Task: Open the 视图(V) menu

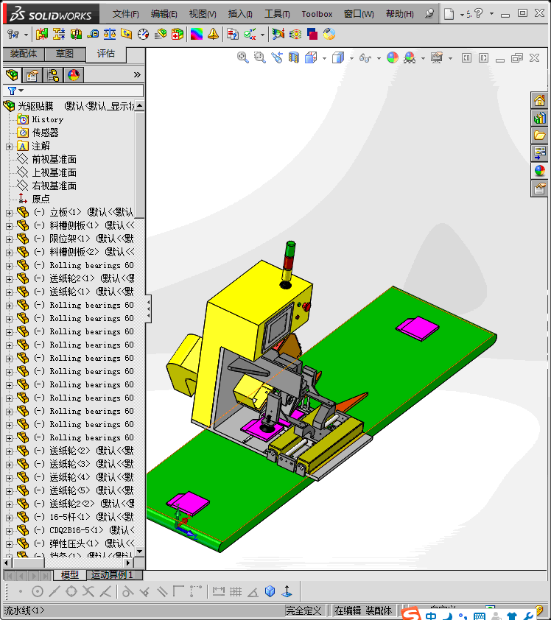Action: point(203,14)
